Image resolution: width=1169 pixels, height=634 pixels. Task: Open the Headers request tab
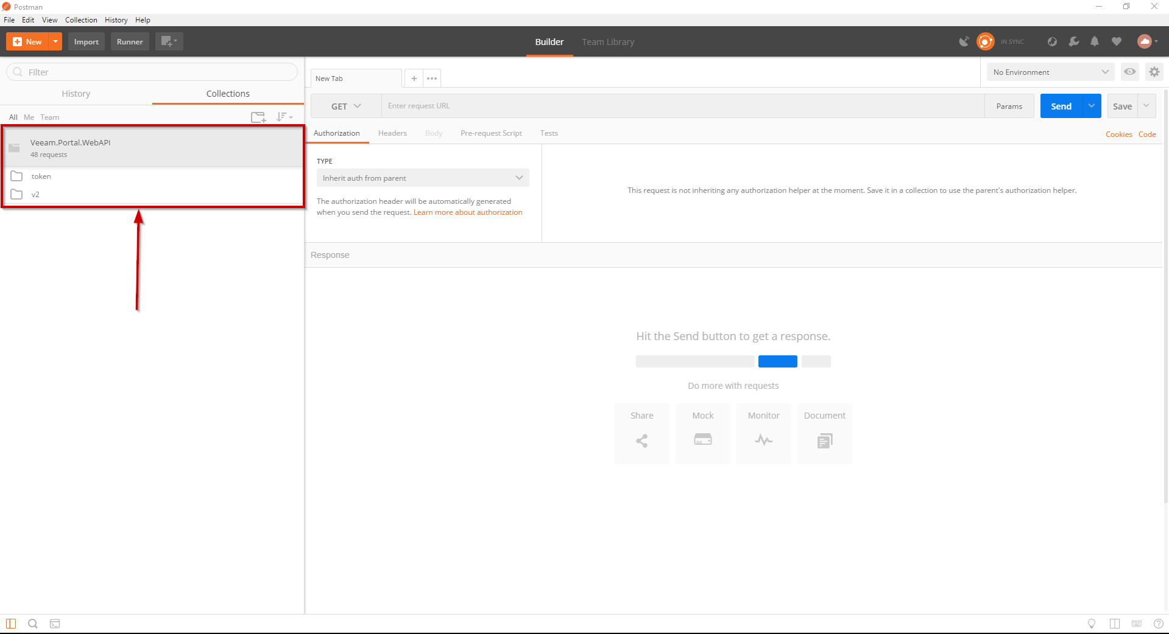[392, 133]
